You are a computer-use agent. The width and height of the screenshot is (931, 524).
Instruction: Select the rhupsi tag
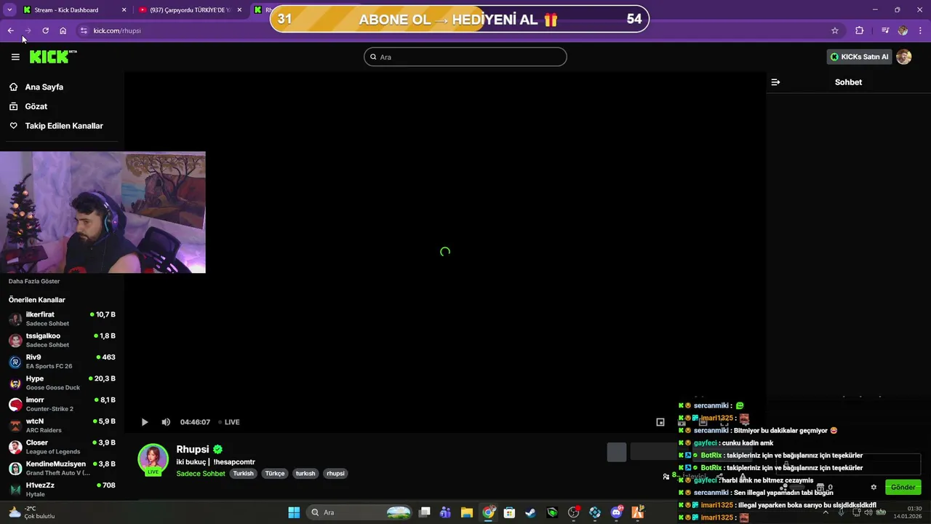click(335, 474)
